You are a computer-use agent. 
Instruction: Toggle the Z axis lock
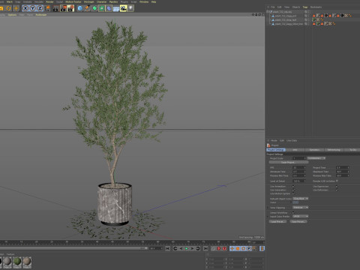click(x=40, y=8)
